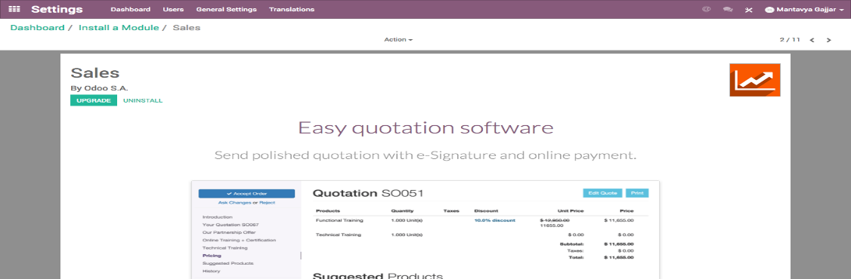Expand the Action dropdown
This screenshot has height=279, width=851.
tap(398, 39)
